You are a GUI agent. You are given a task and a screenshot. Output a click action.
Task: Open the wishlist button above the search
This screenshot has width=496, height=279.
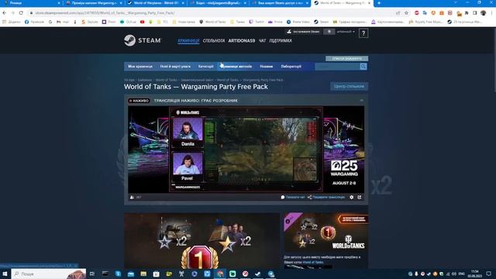tap(346, 59)
